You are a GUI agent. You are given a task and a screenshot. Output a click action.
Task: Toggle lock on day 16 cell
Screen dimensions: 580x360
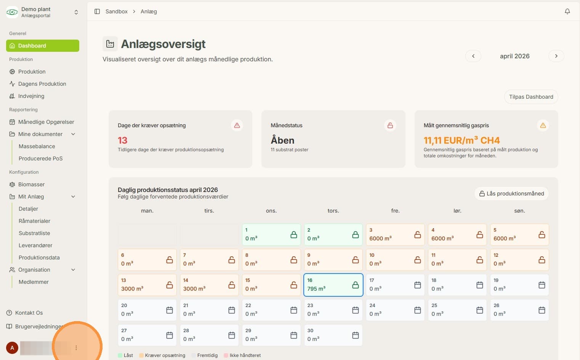356,285
